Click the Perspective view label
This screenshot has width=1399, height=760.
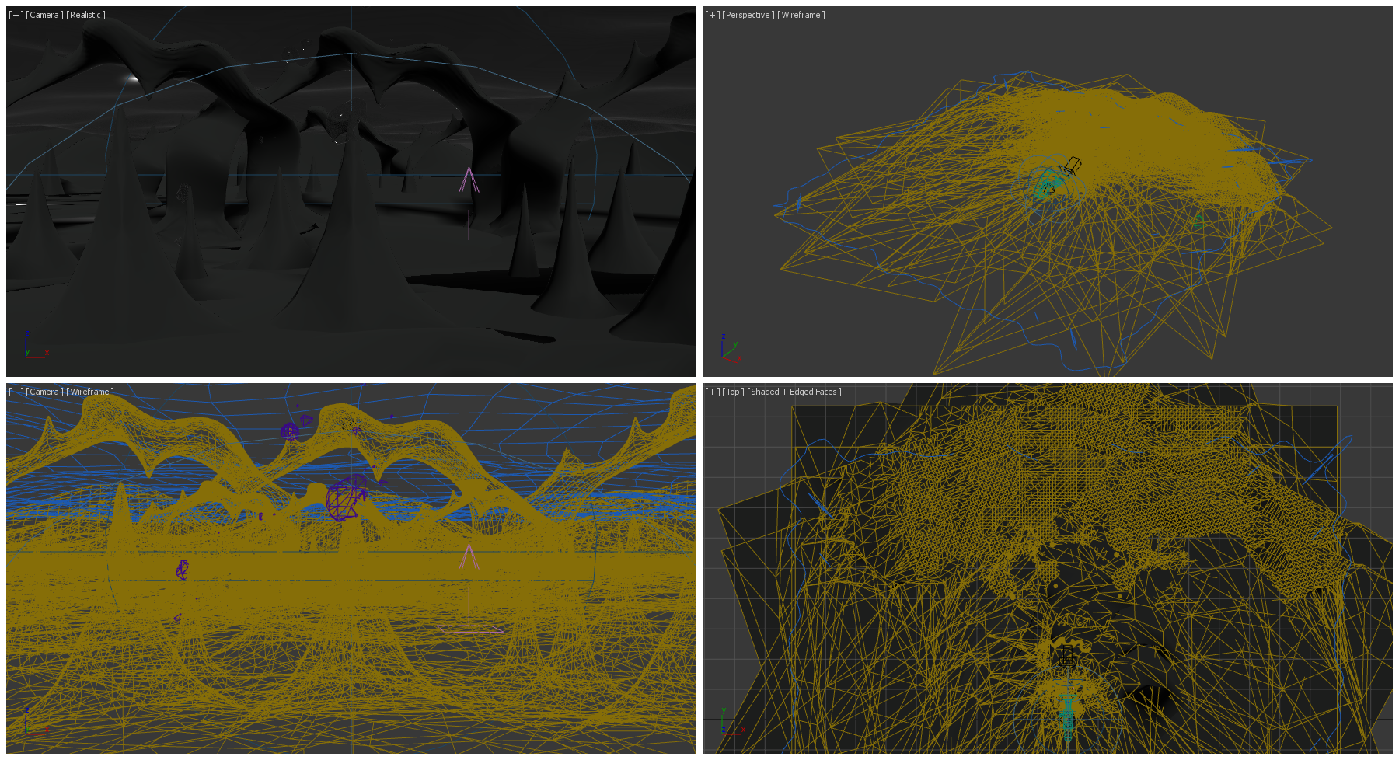748,15
